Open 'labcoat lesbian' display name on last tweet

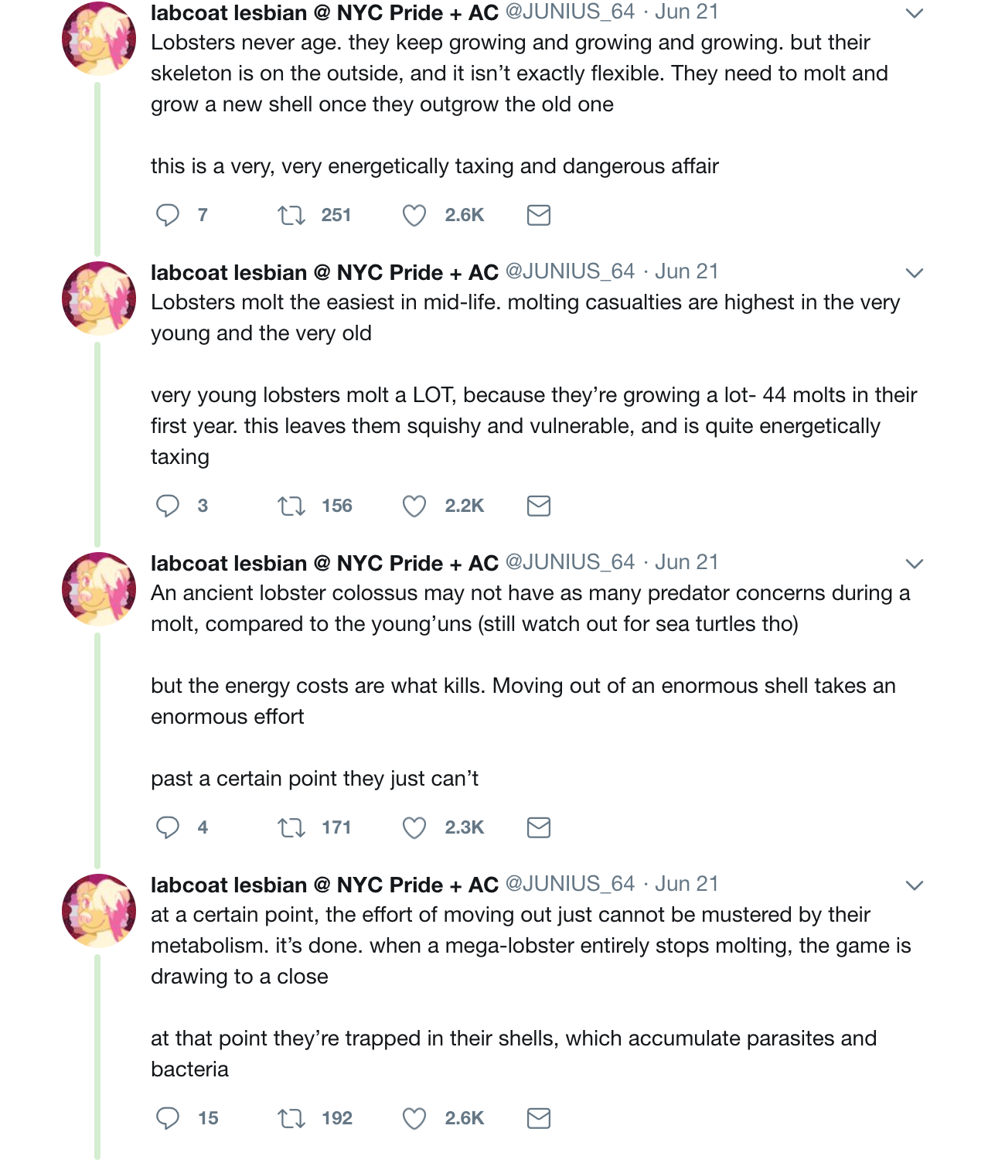coord(229,885)
